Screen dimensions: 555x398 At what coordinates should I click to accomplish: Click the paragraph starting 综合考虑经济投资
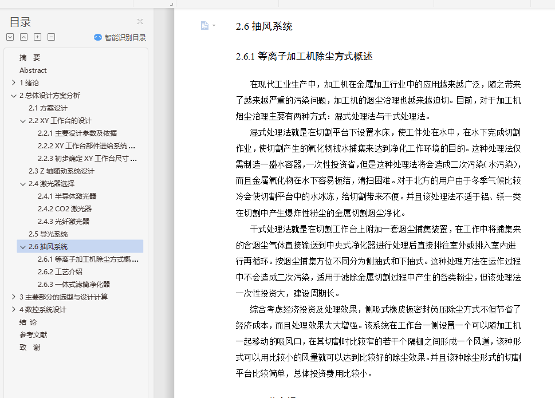tap(379, 341)
